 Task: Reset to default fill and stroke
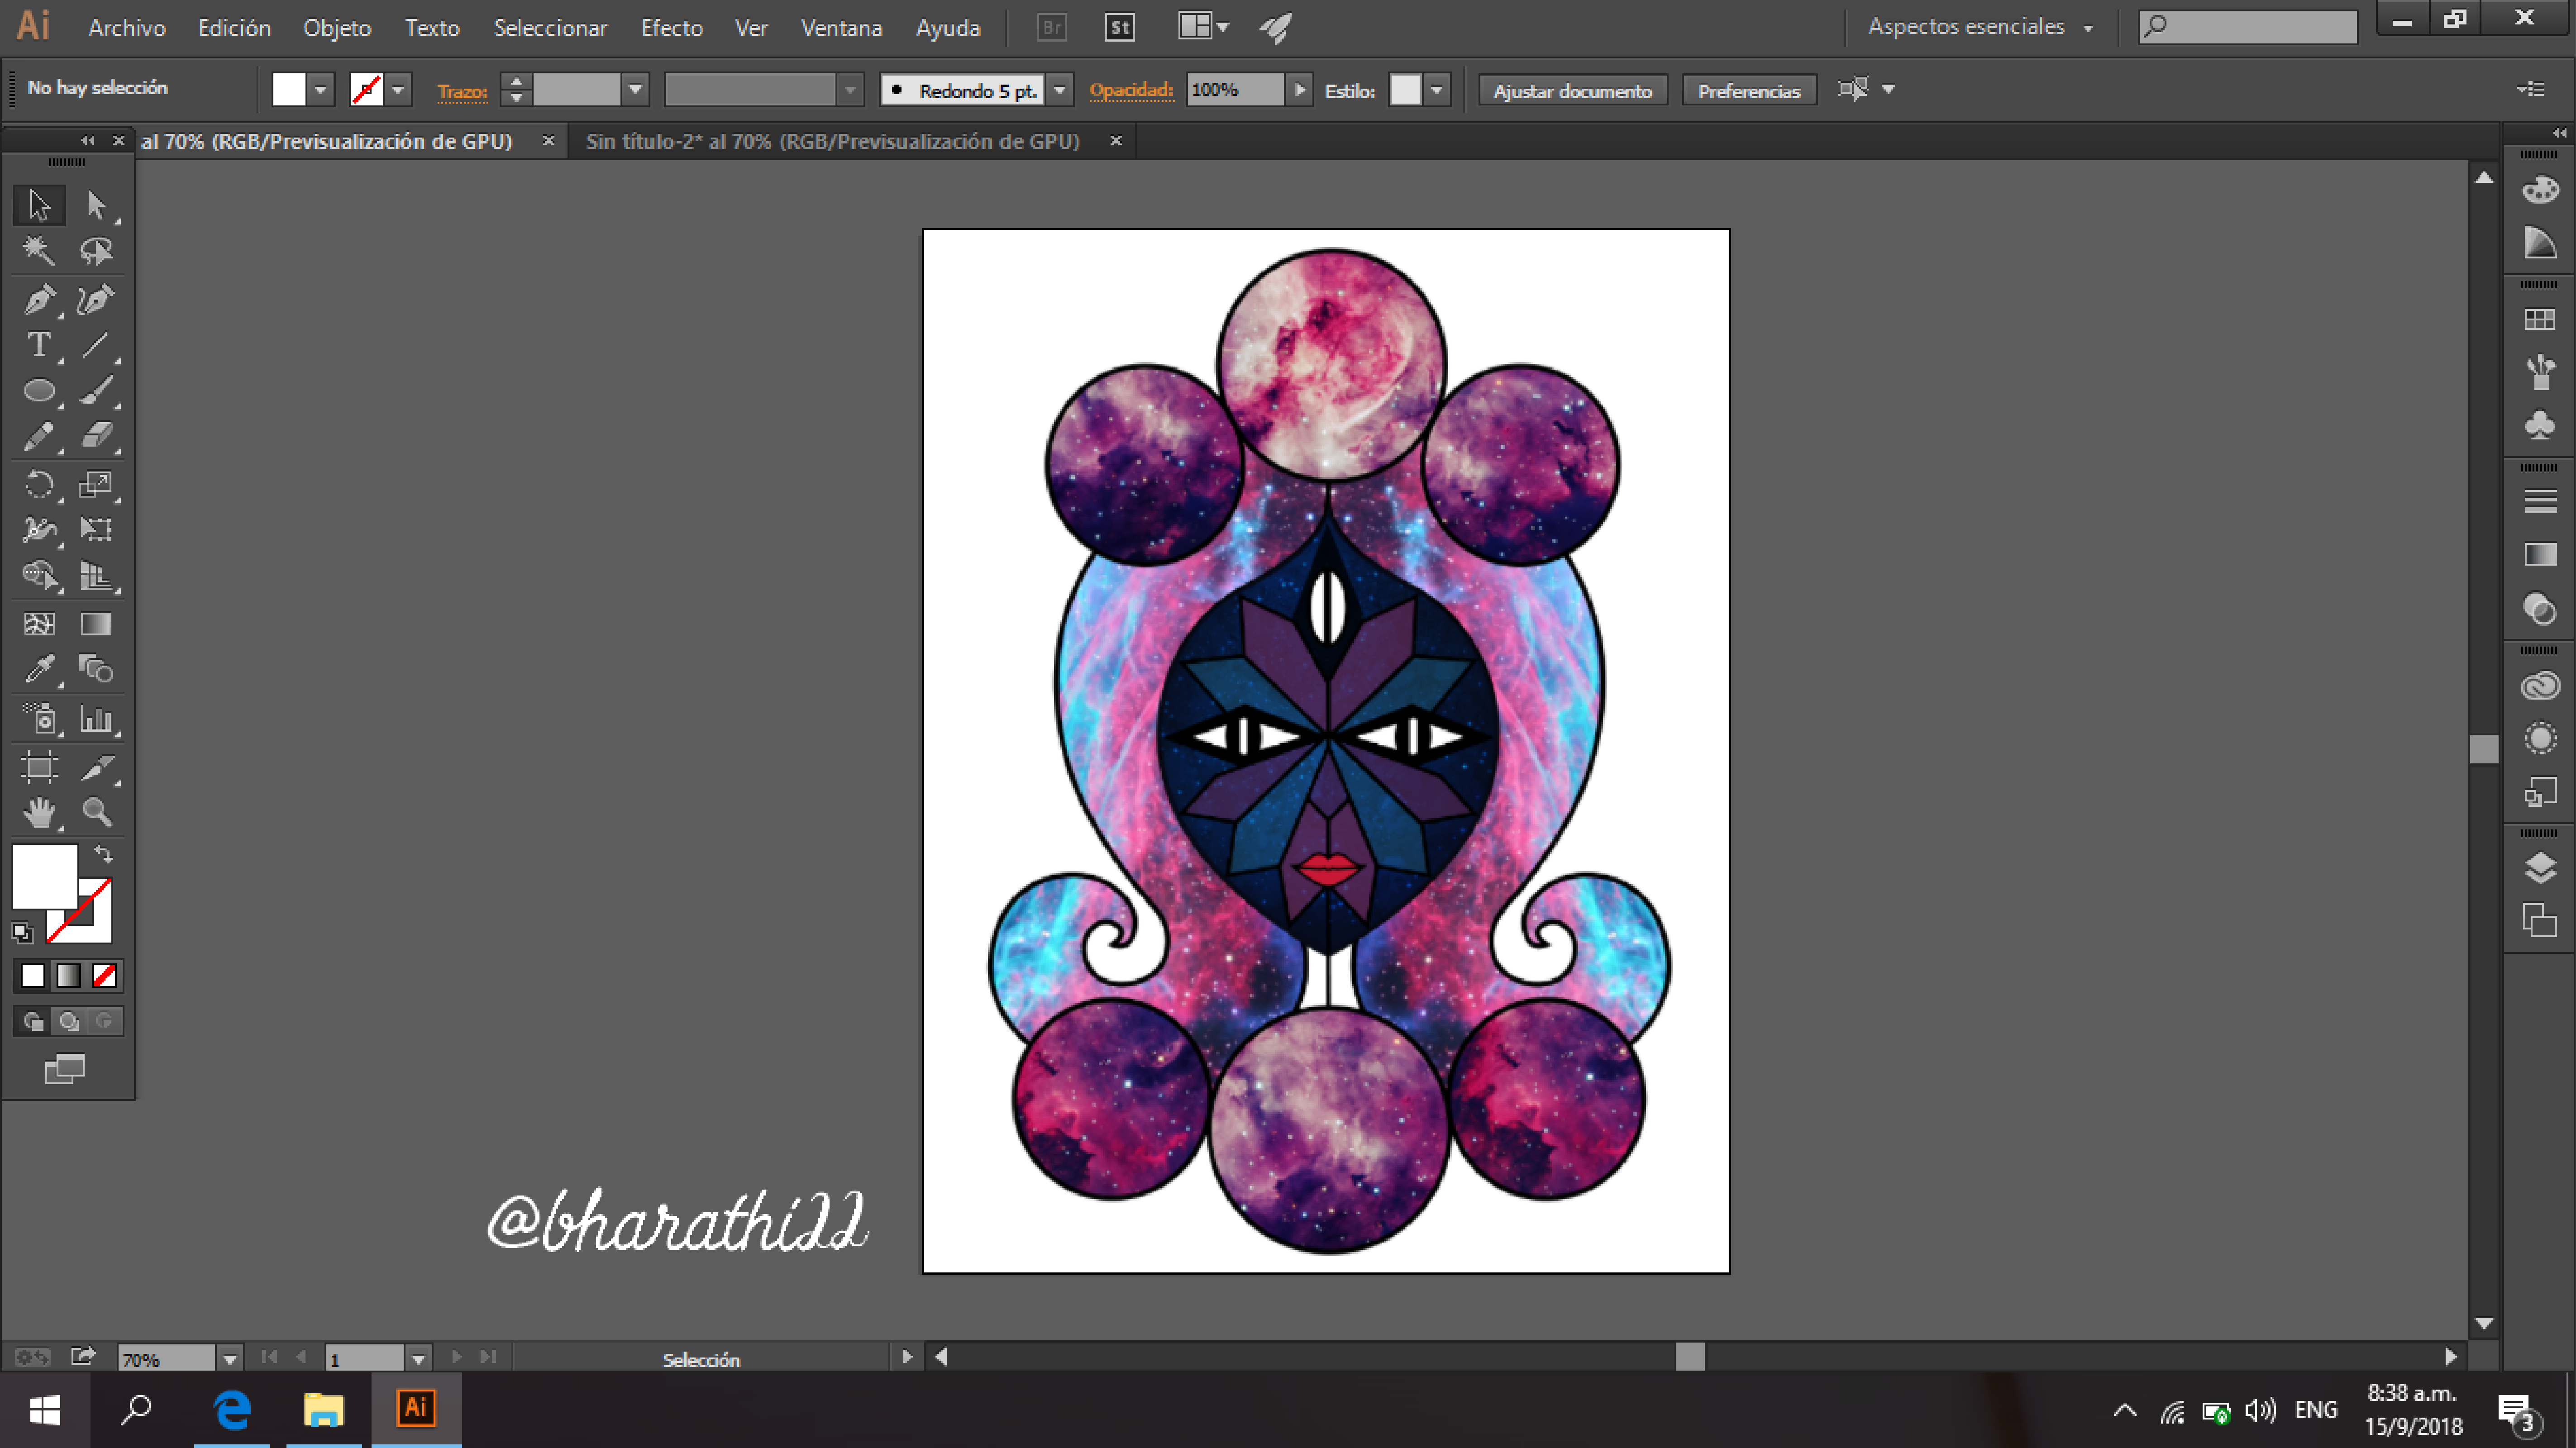[x=22, y=933]
